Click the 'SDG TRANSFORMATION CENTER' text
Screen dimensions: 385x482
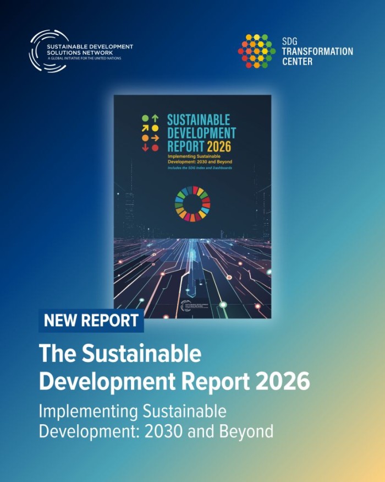click(x=317, y=51)
